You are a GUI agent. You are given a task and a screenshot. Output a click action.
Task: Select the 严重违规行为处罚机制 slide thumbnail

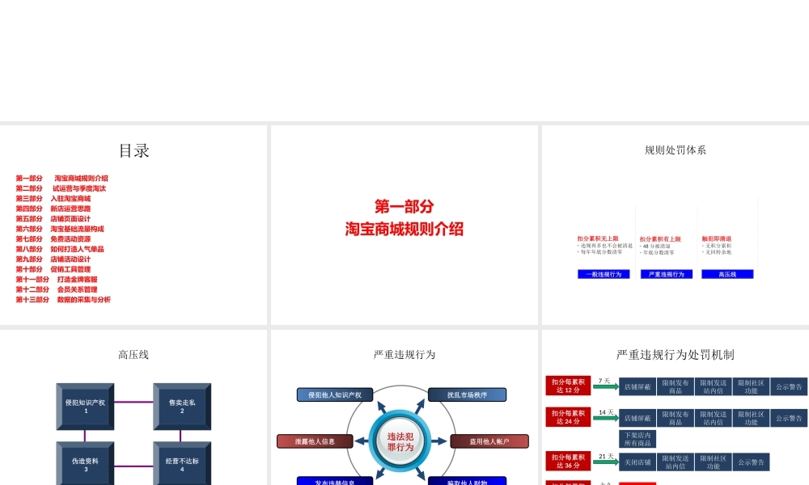point(676,407)
